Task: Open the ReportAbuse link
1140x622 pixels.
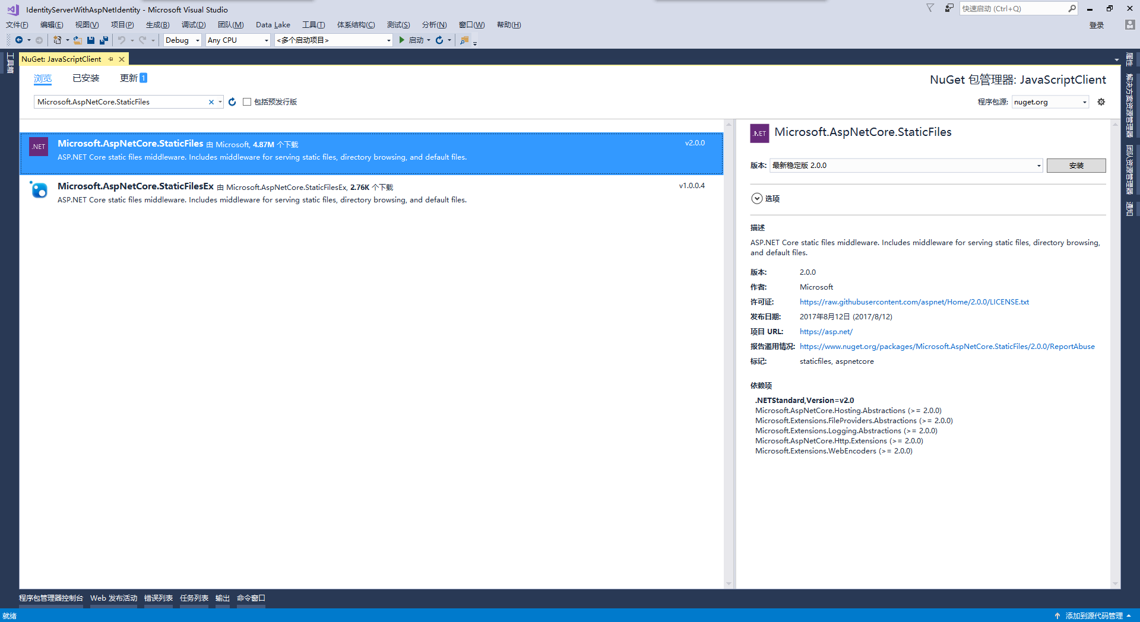Action: pyautogui.click(x=947, y=347)
